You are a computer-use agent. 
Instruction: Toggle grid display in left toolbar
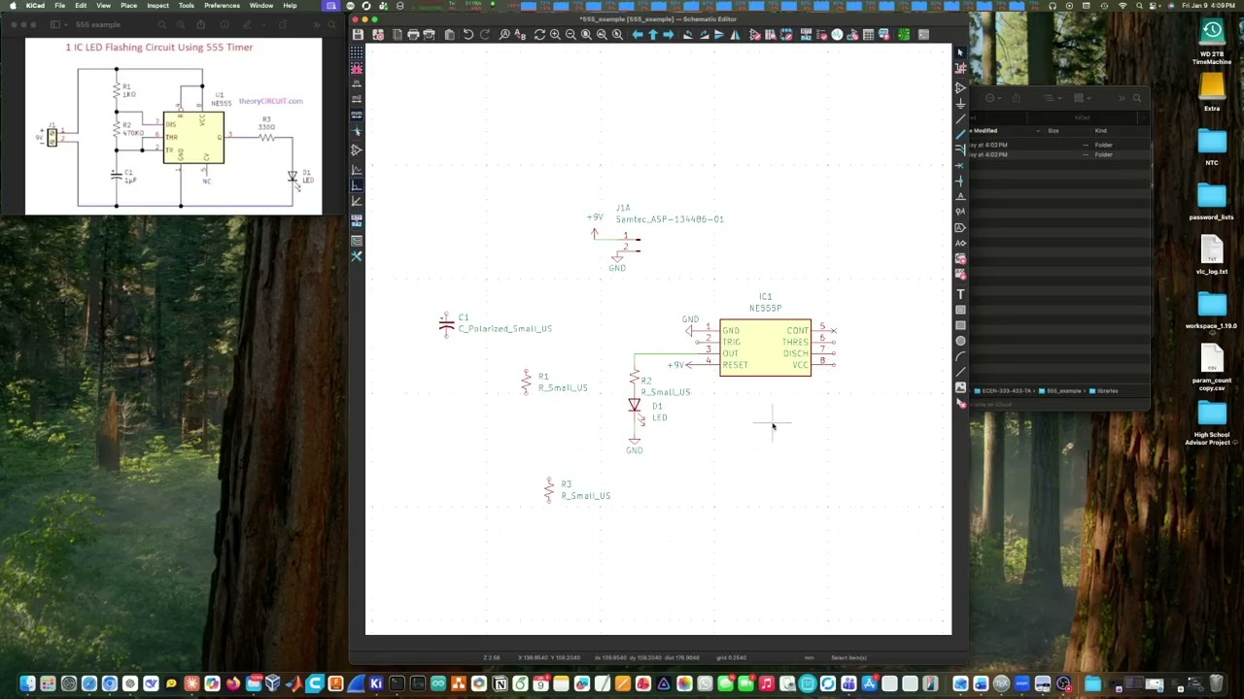357,52
